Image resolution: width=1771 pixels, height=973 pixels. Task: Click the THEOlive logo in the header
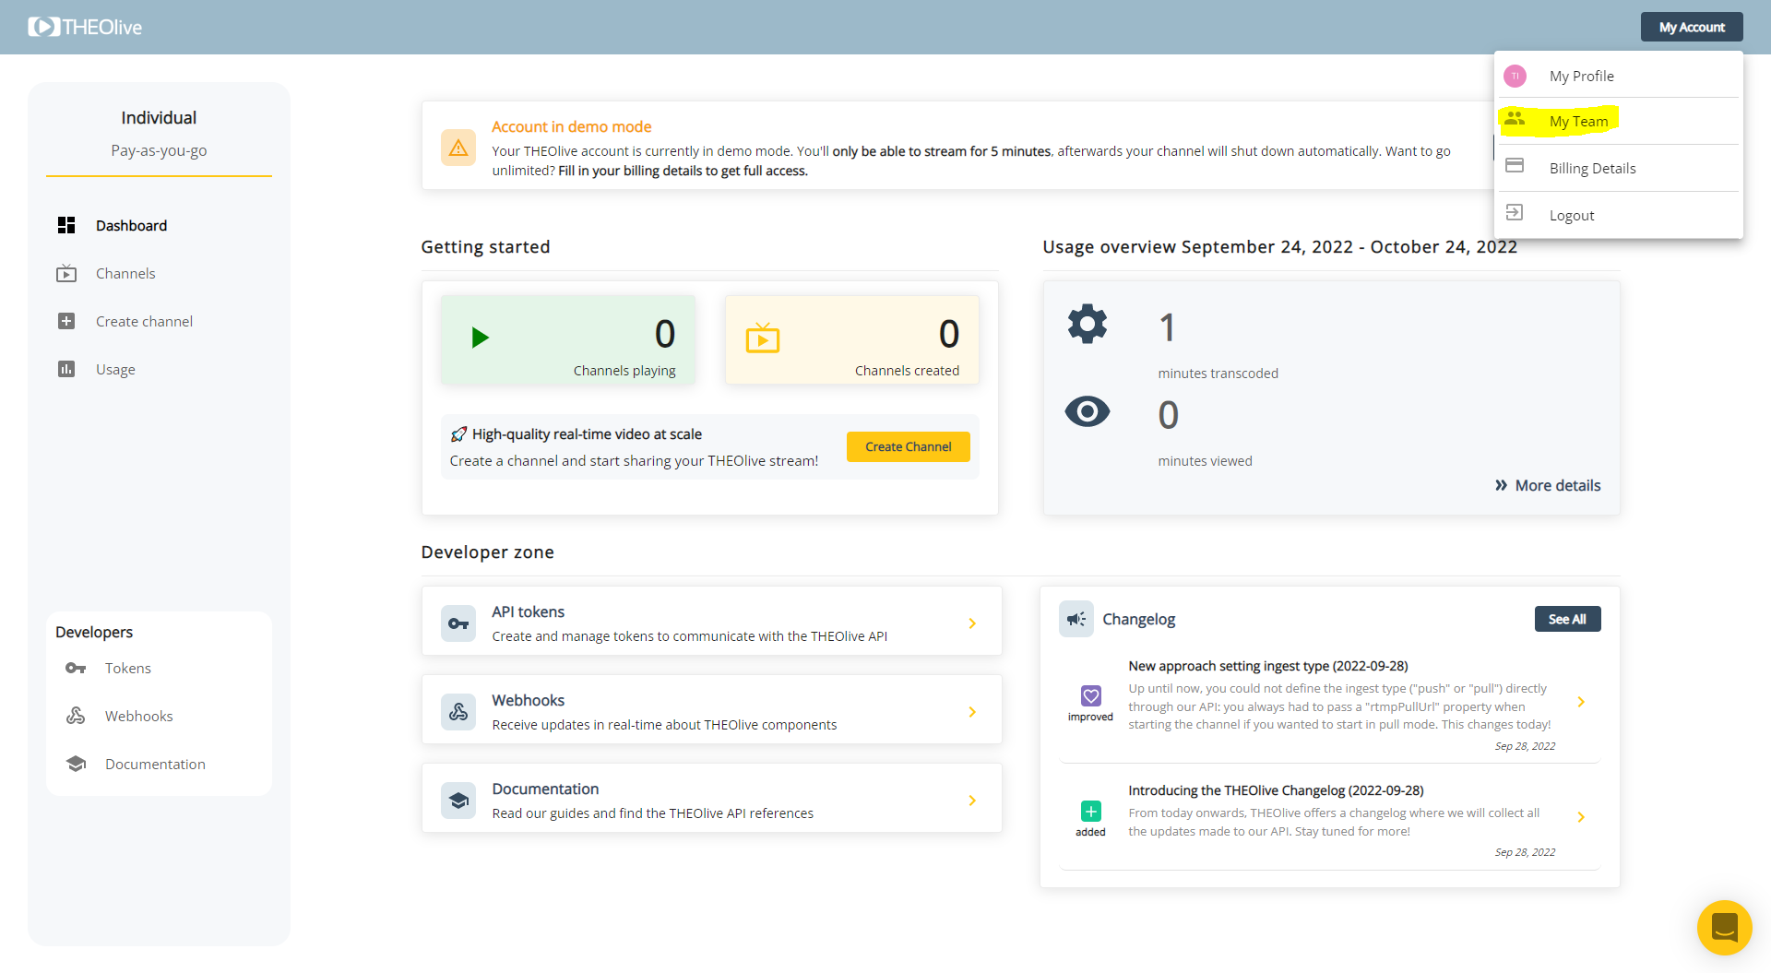click(x=85, y=27)
